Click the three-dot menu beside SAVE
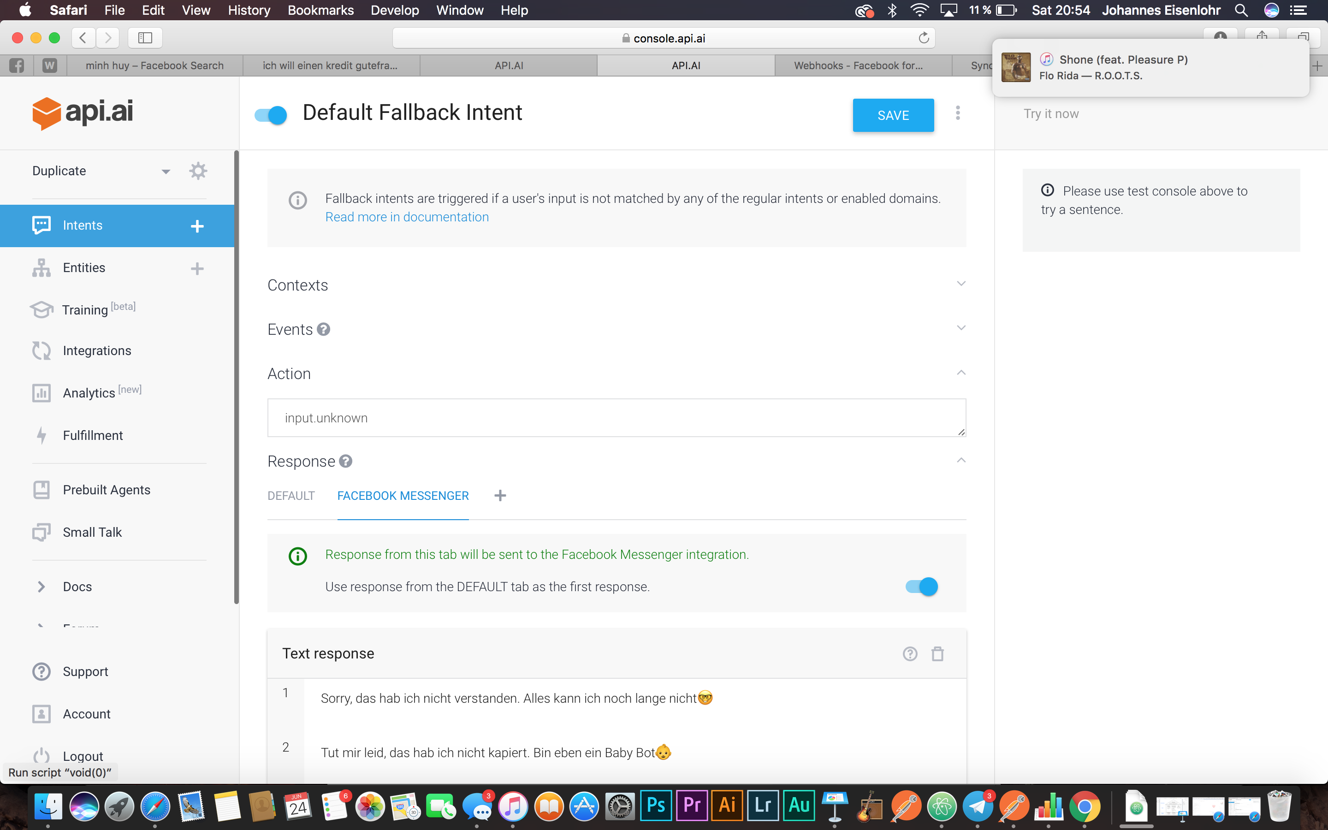Screen dimensions: 1328x830 [958, 113]
